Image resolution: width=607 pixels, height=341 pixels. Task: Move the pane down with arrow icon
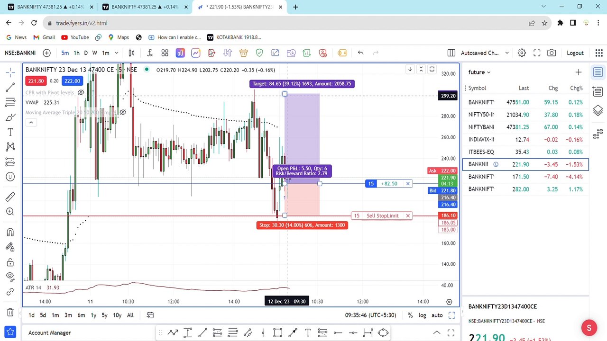pyautogui.click(x=410, y=70)
